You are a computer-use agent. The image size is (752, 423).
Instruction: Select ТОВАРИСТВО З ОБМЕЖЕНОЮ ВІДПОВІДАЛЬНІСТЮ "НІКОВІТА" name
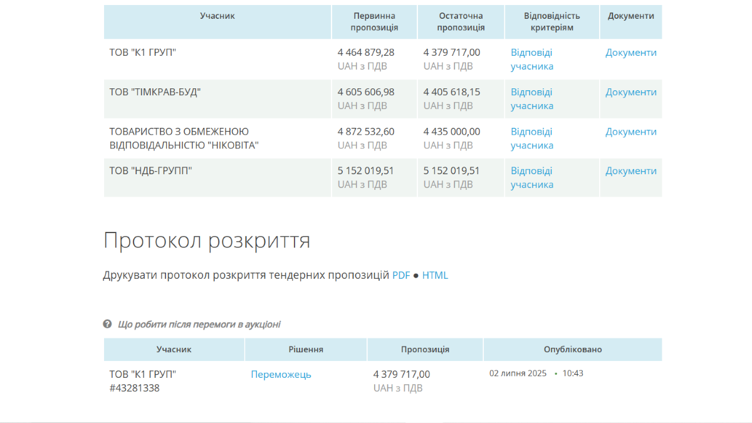(x=184, y=138)
